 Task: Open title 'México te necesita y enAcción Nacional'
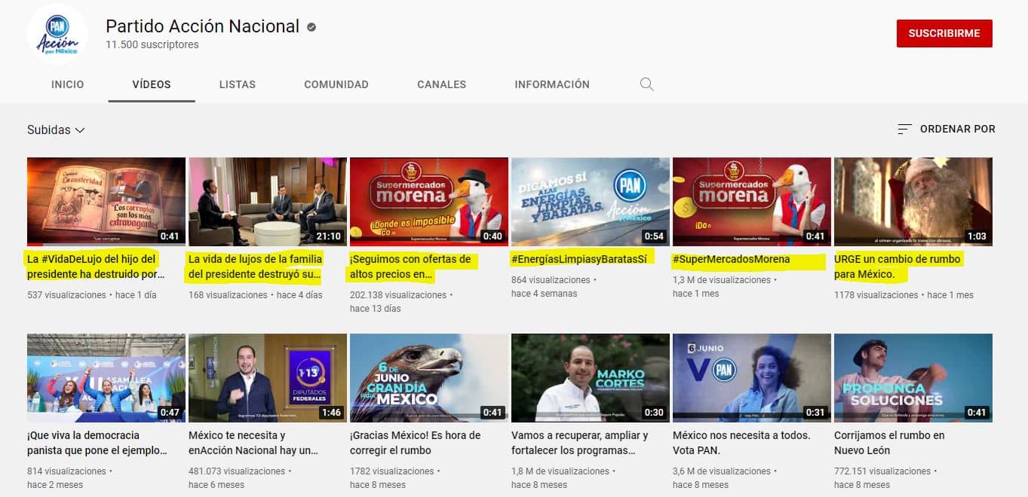pyautogui.click(x=253, y=443)
